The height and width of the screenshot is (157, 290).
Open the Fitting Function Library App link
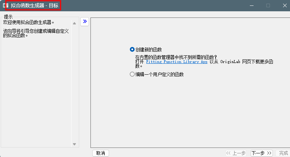pos(177,62)
